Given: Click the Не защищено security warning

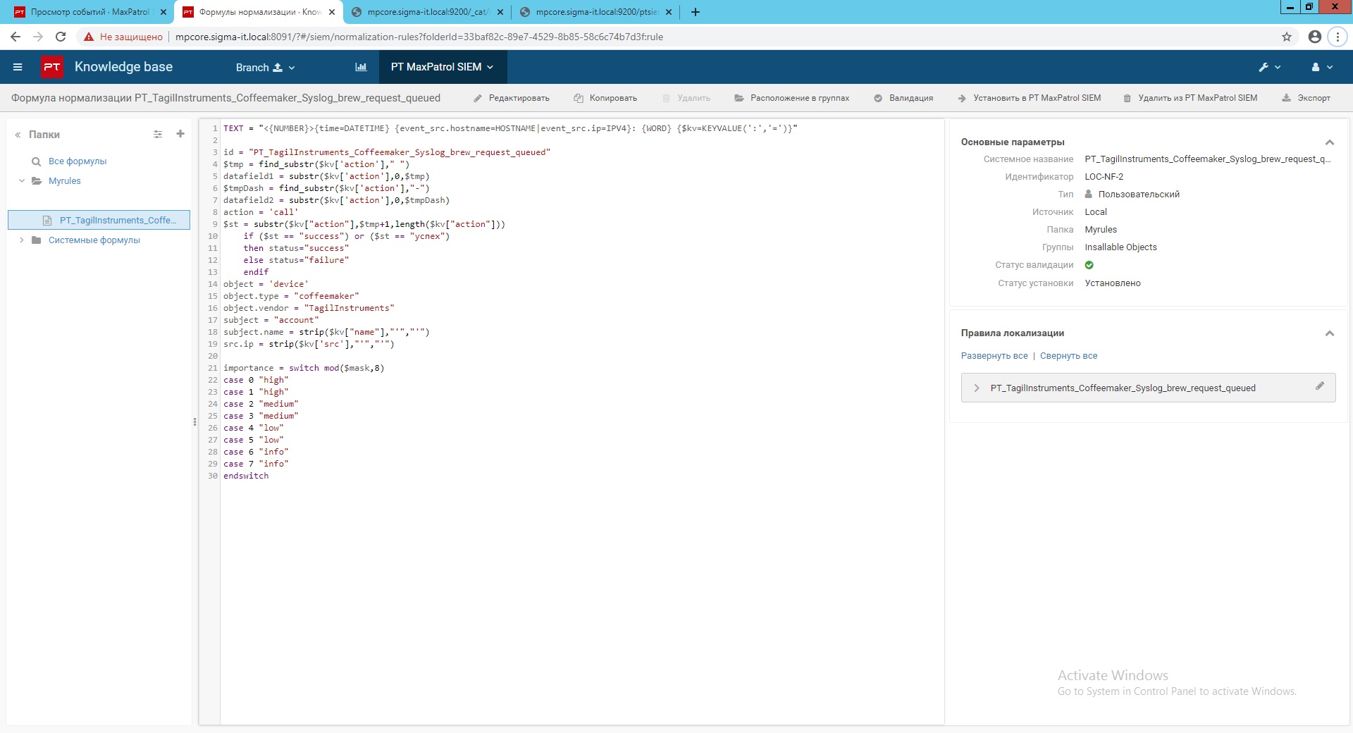Looking at the screenshot, I should (x=123, y=37).
